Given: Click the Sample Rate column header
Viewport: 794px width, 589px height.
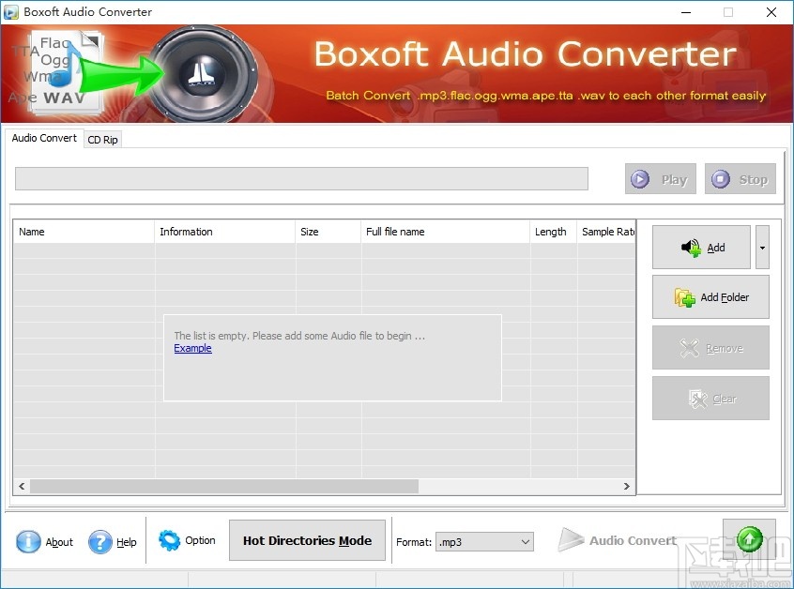Looking at the screenshot, I should pyautogui.click(x=607, y=231).
